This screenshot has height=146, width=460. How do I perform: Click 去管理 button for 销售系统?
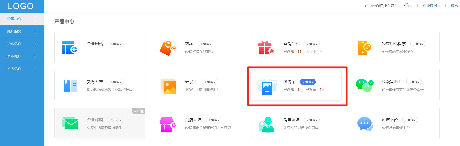312,120
